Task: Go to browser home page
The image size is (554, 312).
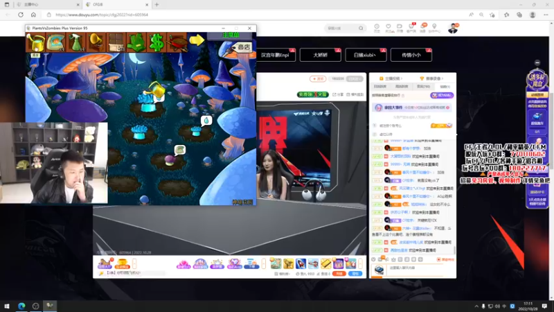Action: click(33, 15)
